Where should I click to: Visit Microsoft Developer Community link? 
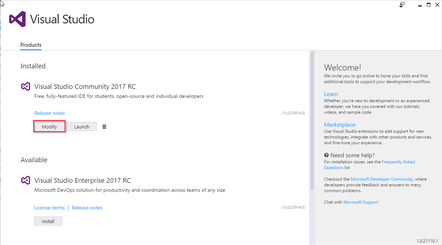pyautogui.click(x=382, y=179)
